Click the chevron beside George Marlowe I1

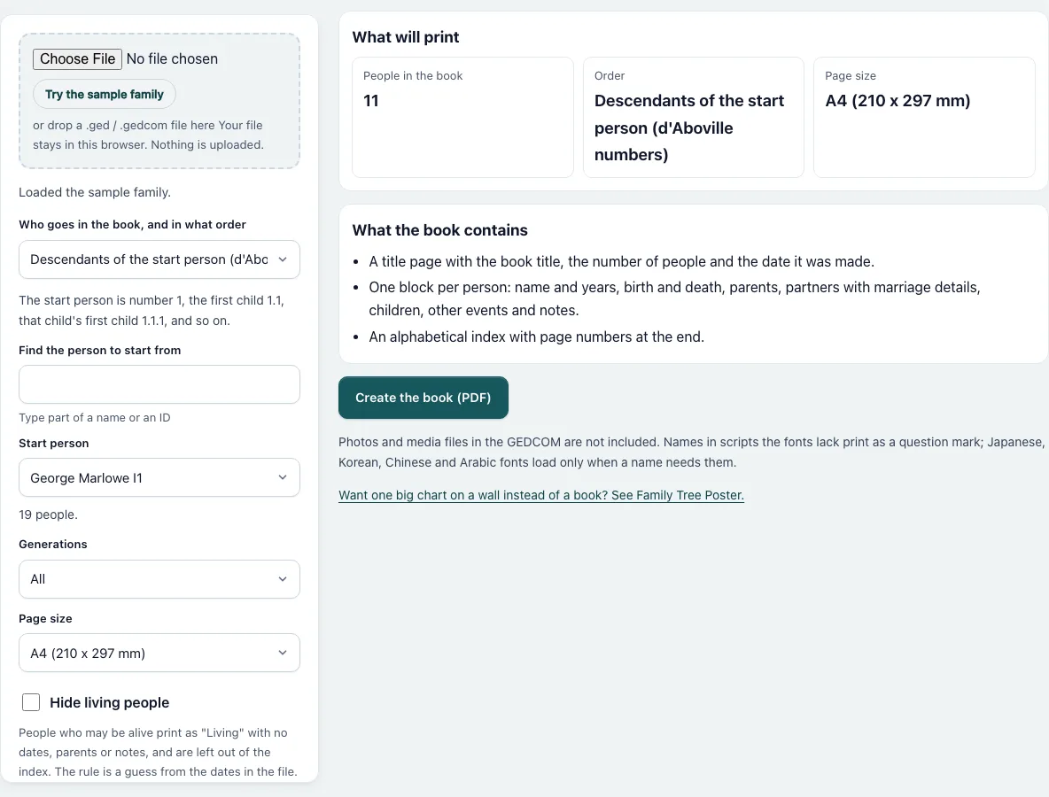click(x=283, y=477)
